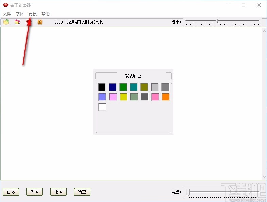Pick the sage green color swatch

point(134,97)
